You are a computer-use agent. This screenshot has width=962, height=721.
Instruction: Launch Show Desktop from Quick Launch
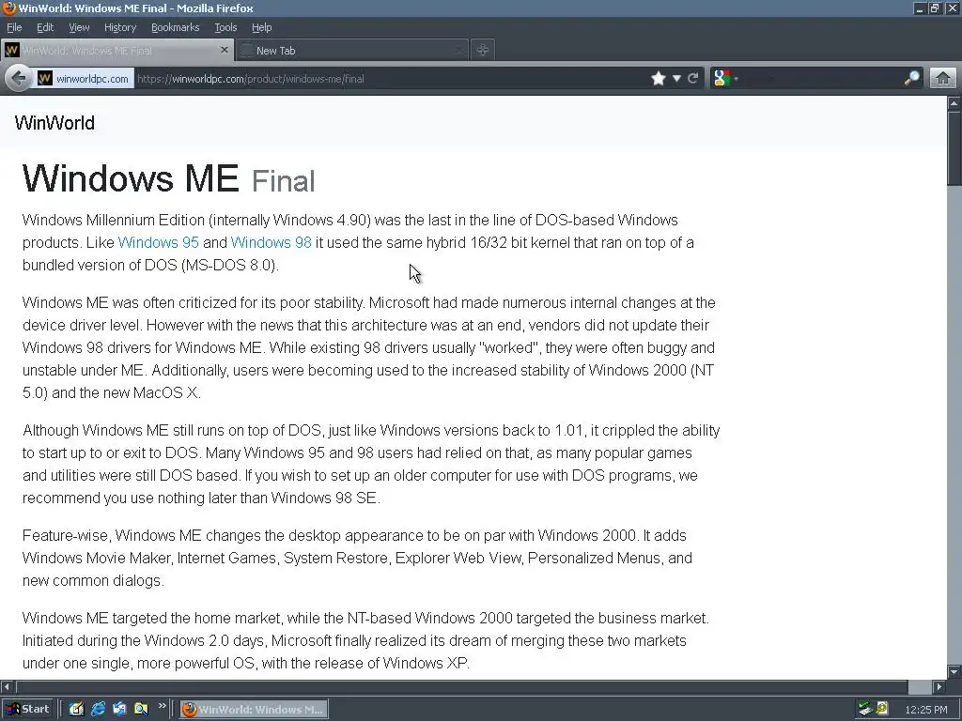click(x=76, y=709)
